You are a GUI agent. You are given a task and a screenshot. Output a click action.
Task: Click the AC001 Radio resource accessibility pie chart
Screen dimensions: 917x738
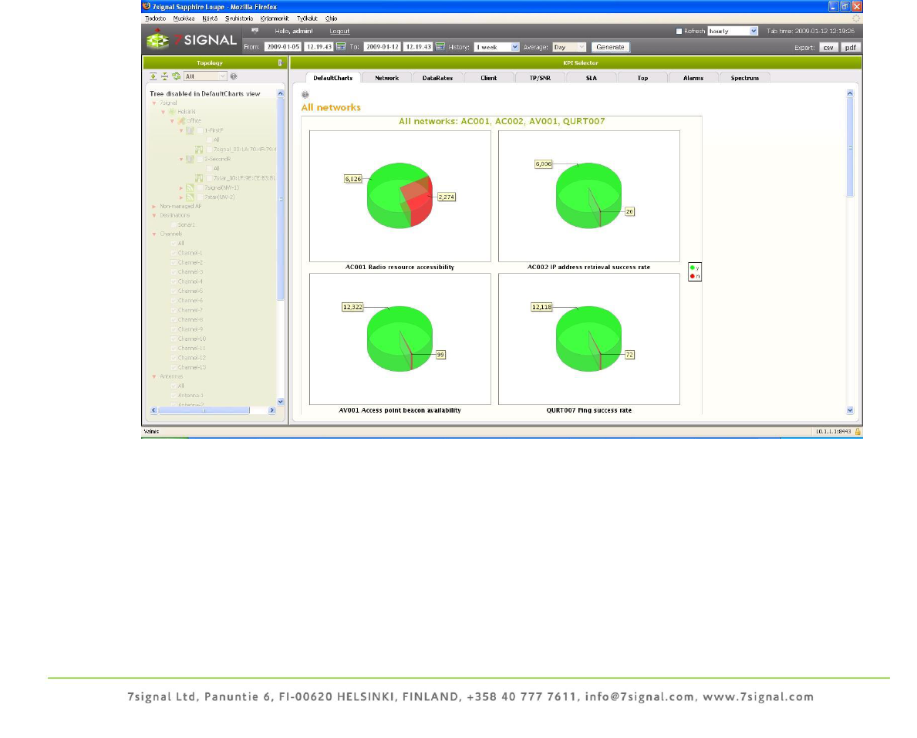400,195
